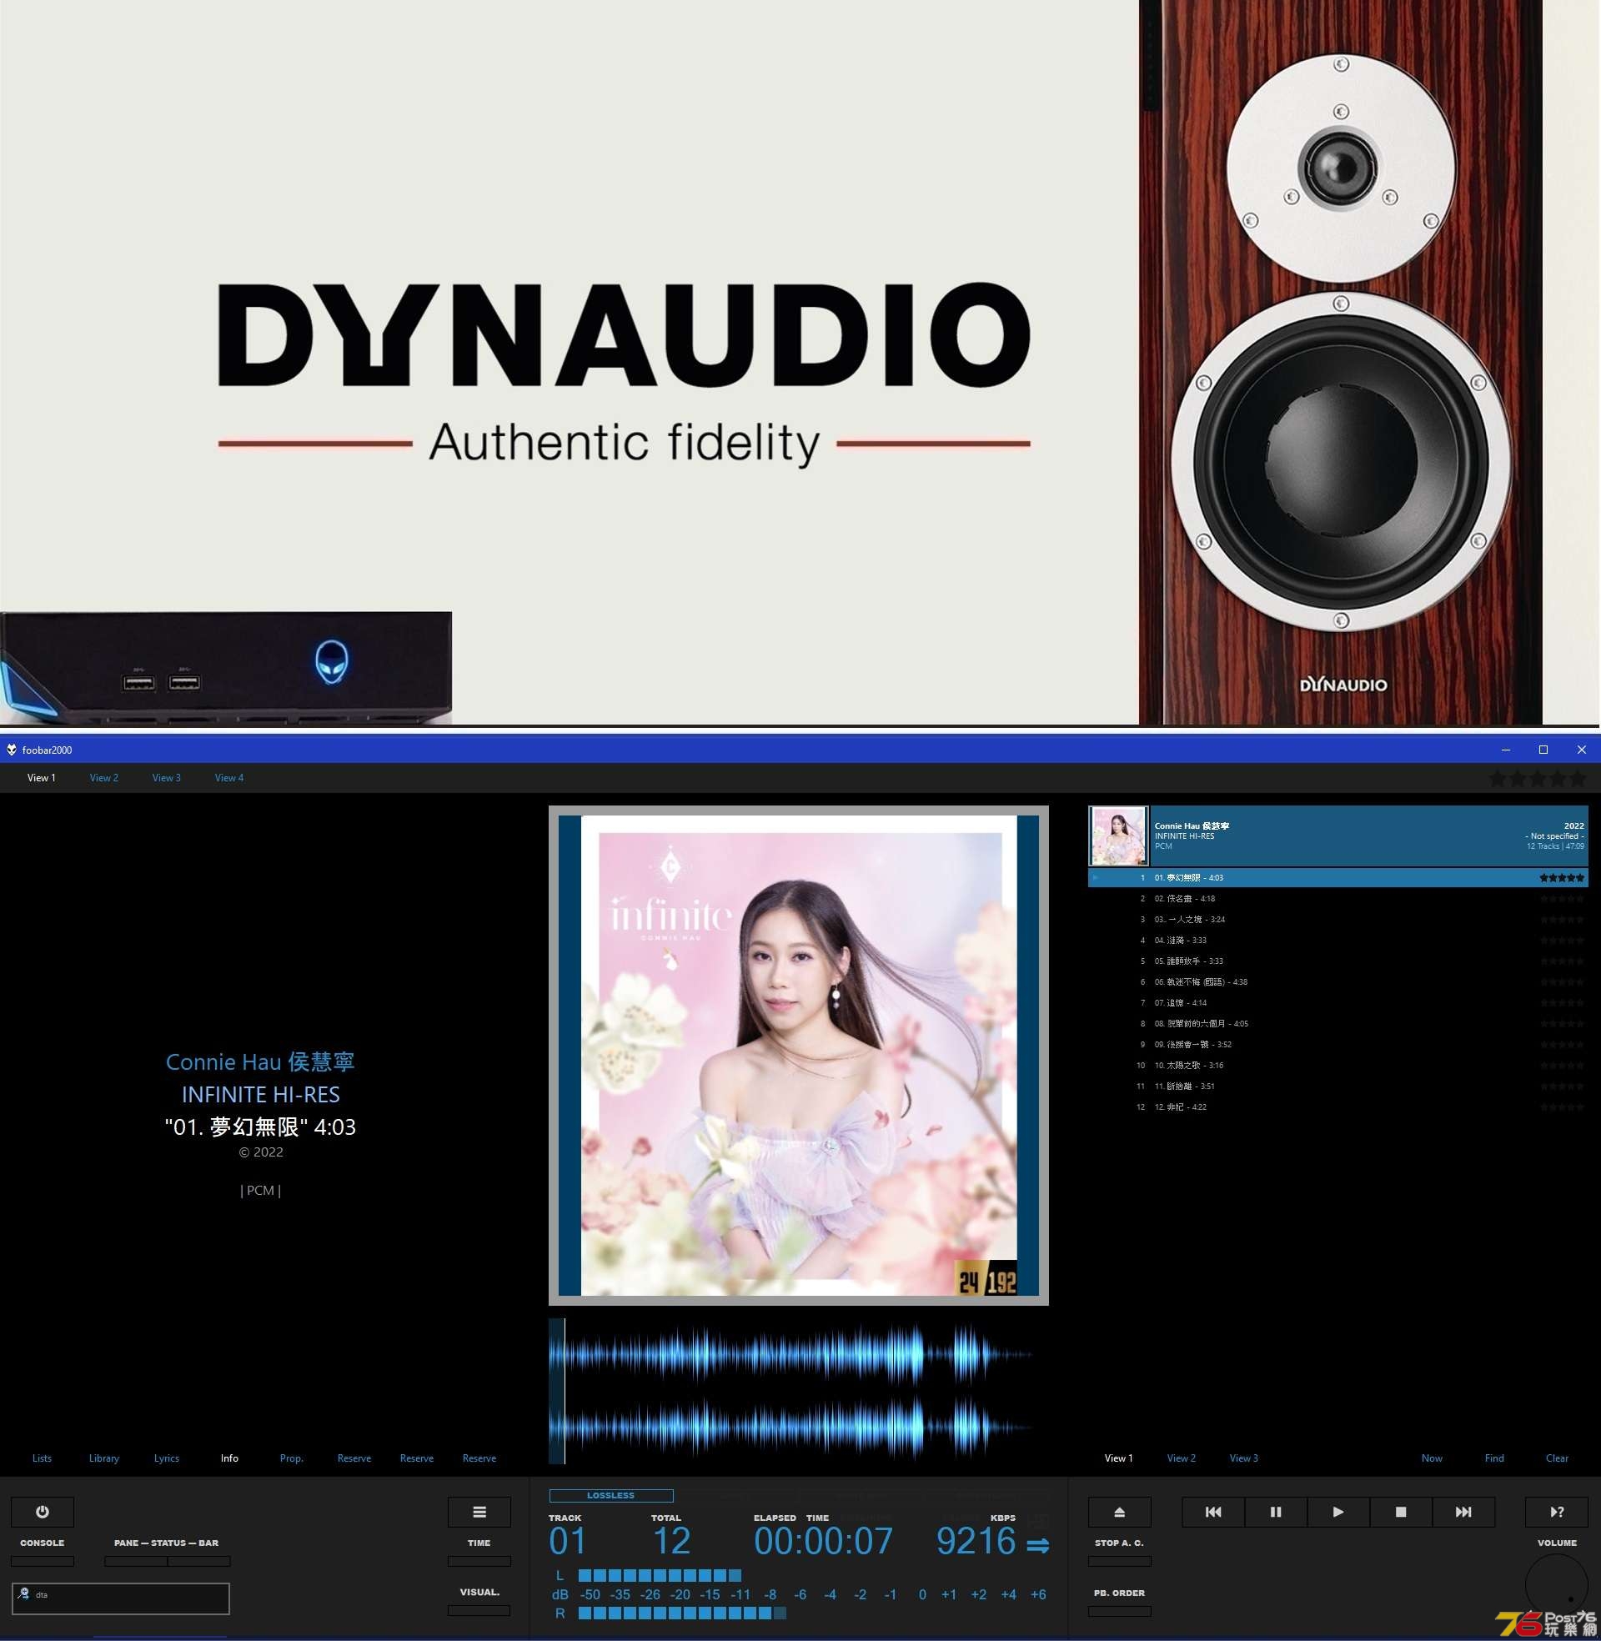The image size is (1601, 1641).
Task: Click the playlist album header Connie Hau group
Action: [x=1338, y=836]
